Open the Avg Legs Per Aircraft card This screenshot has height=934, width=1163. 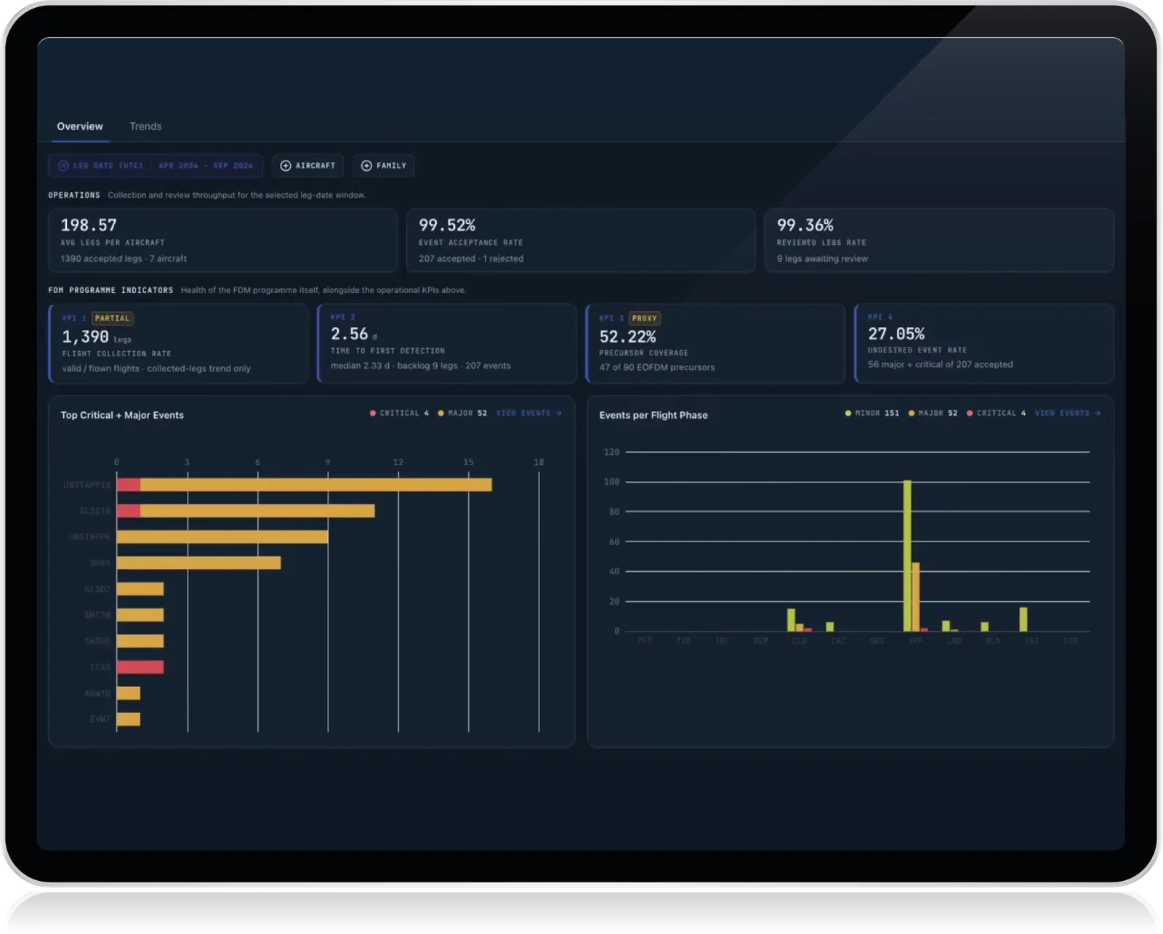(223, 241)
